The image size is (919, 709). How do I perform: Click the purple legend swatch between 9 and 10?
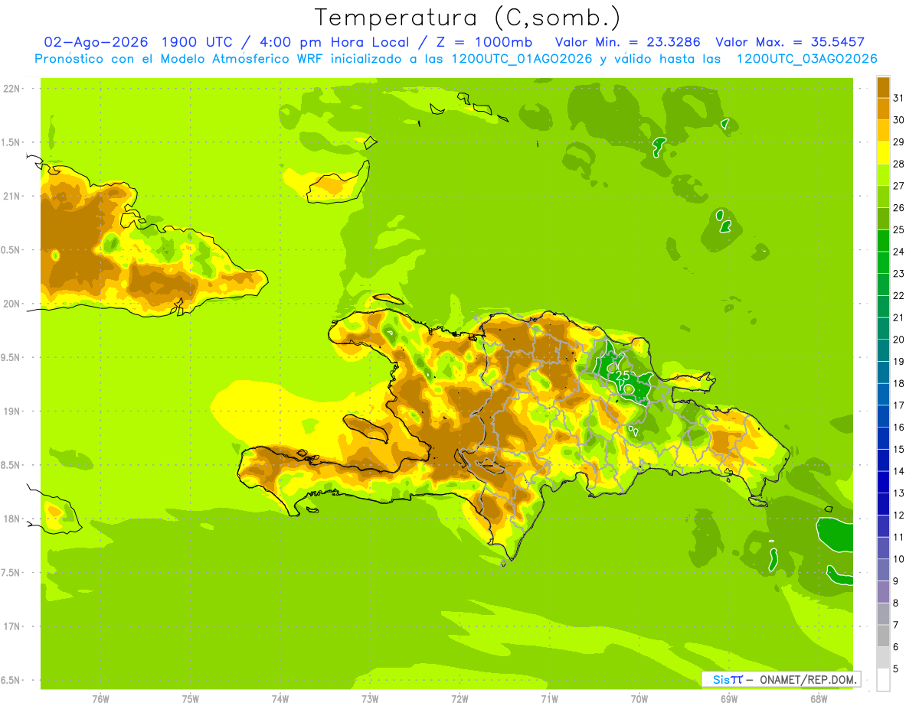(x=883, y=570)
